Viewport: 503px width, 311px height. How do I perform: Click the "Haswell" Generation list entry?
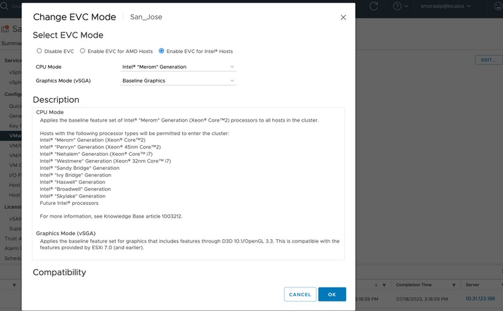(x=73, y=182)
